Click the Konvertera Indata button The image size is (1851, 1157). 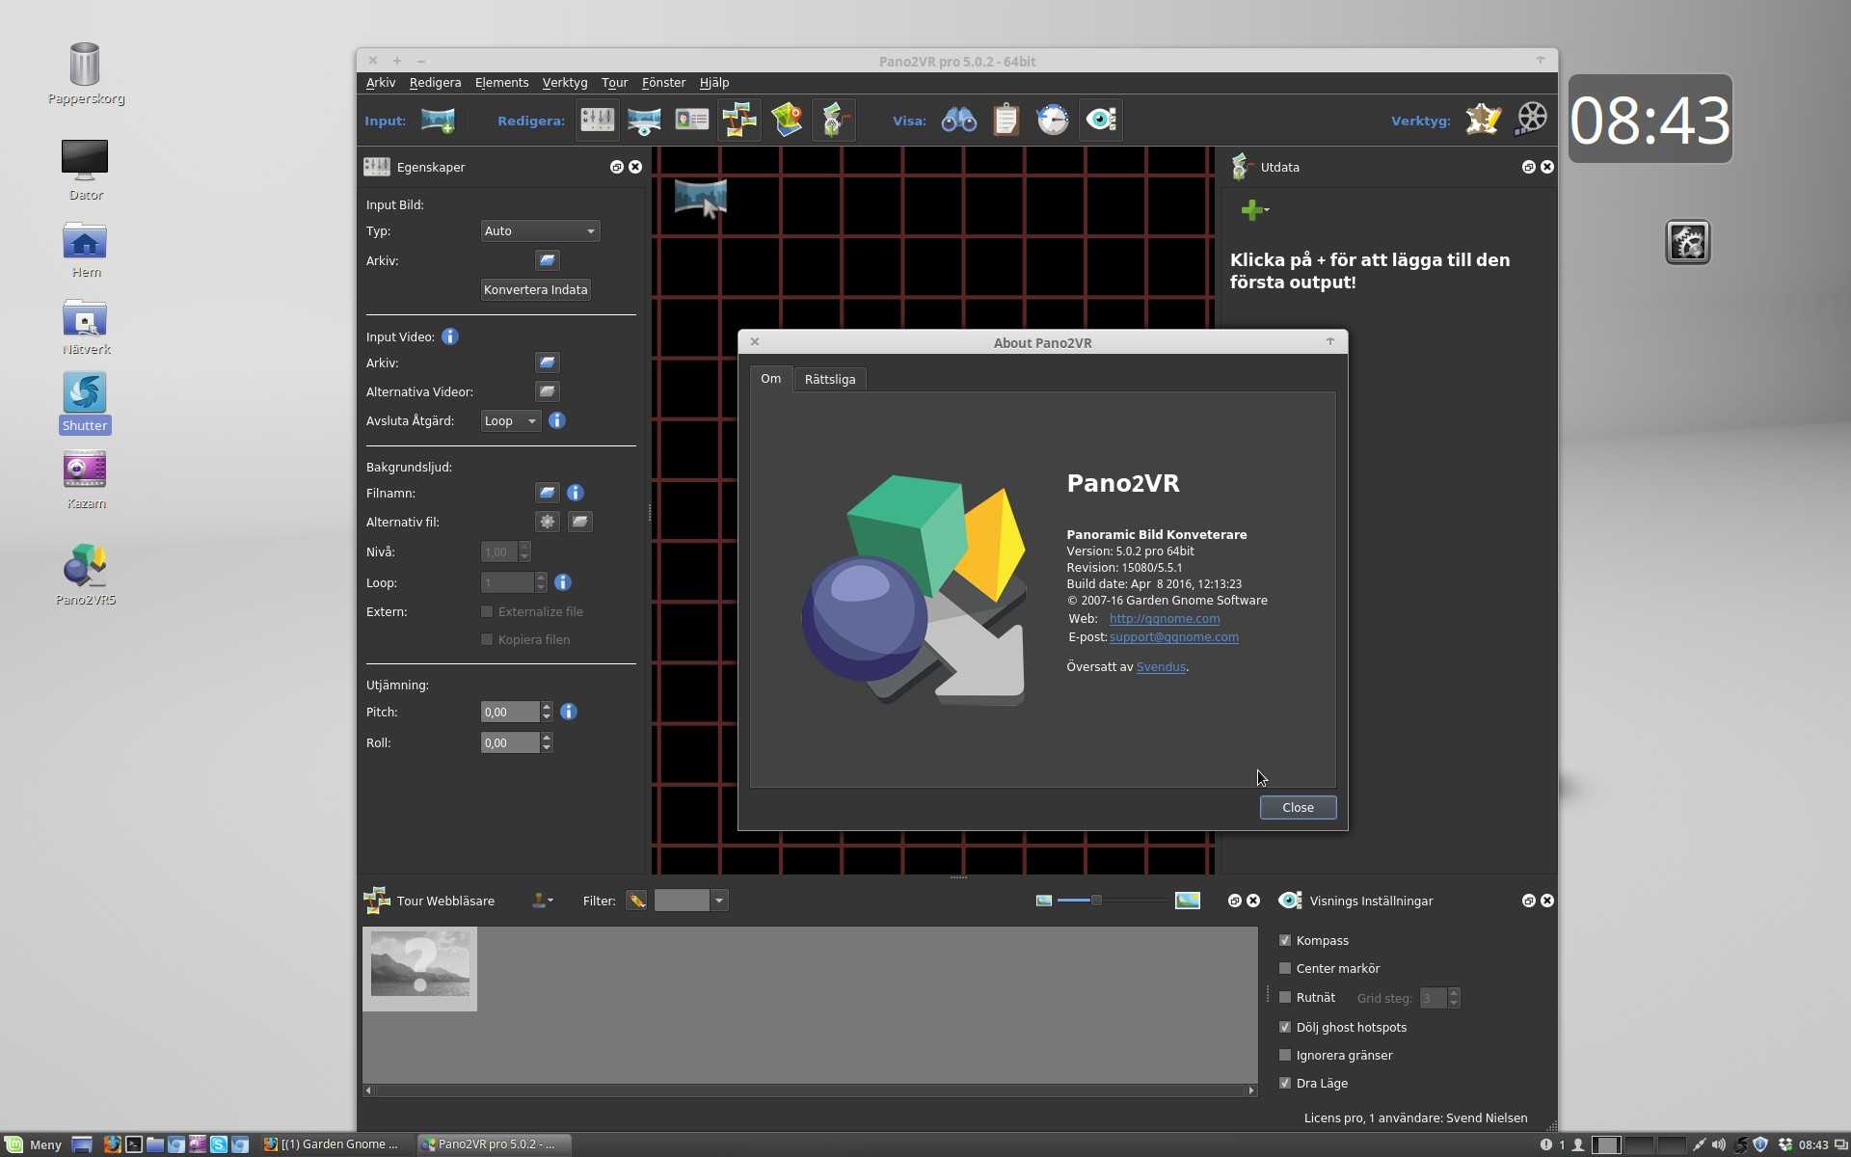[535, 290]
